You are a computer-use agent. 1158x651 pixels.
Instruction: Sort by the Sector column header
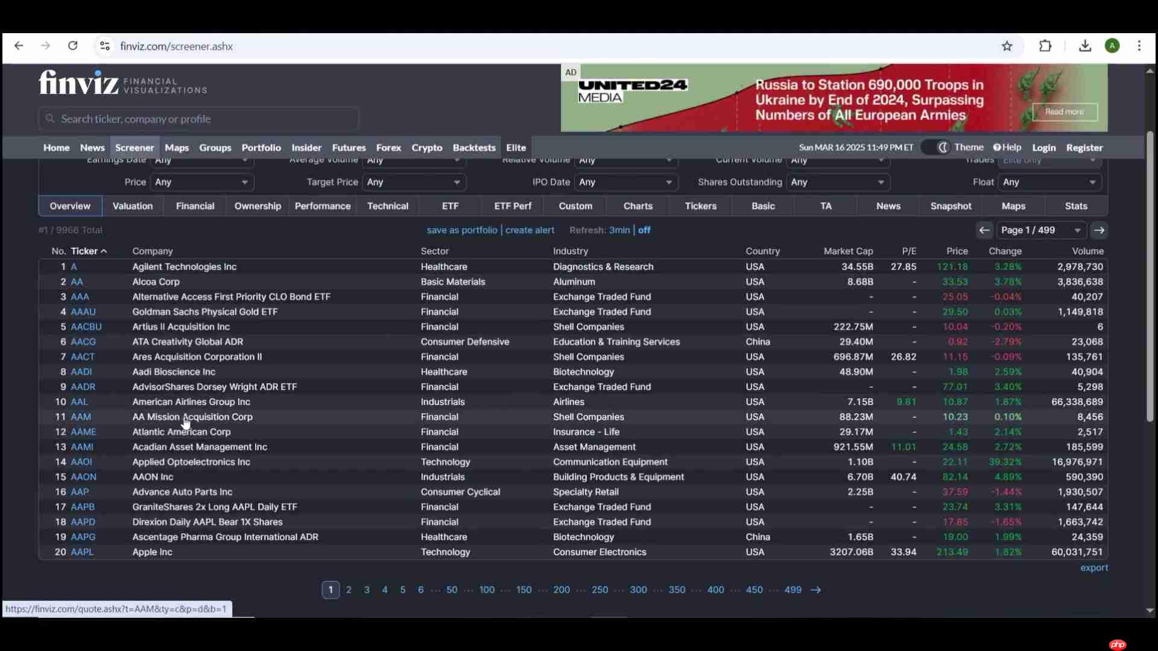point(435,251)
